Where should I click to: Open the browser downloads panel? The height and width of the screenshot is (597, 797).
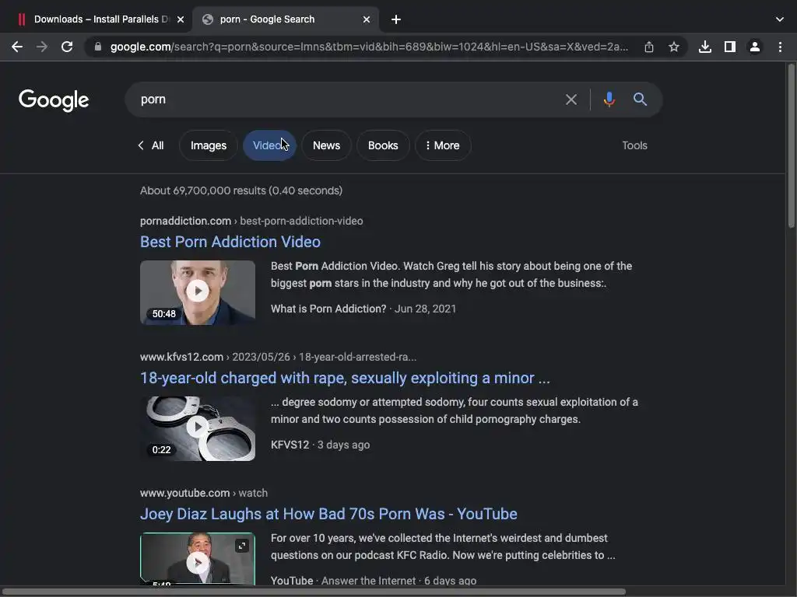[x=705, y=47]
